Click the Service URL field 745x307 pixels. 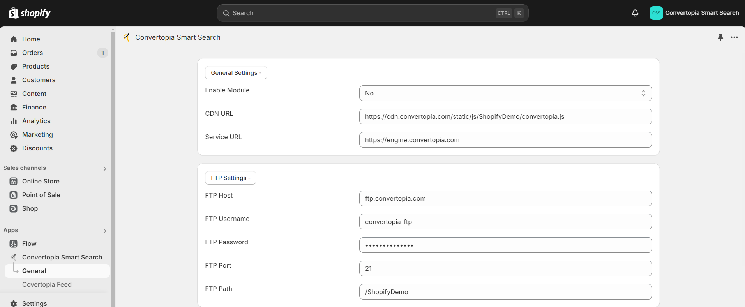pyautogui.click(x=505, y=140)
